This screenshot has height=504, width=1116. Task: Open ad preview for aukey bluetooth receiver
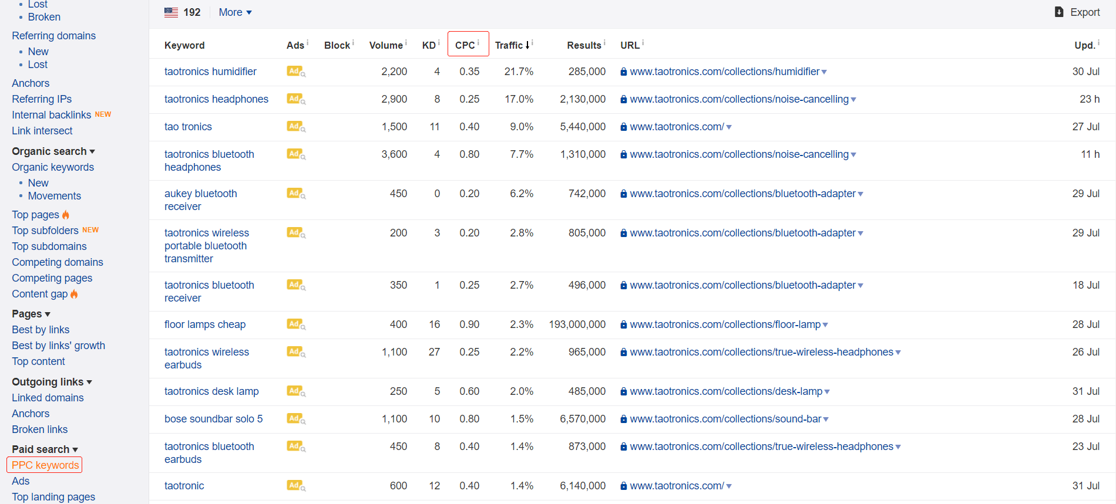(x=296, y=194)
